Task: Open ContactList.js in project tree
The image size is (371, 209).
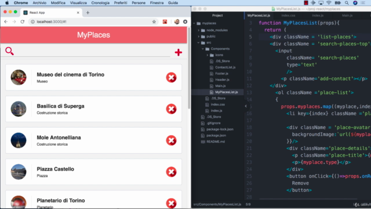Action: (225, 67)
